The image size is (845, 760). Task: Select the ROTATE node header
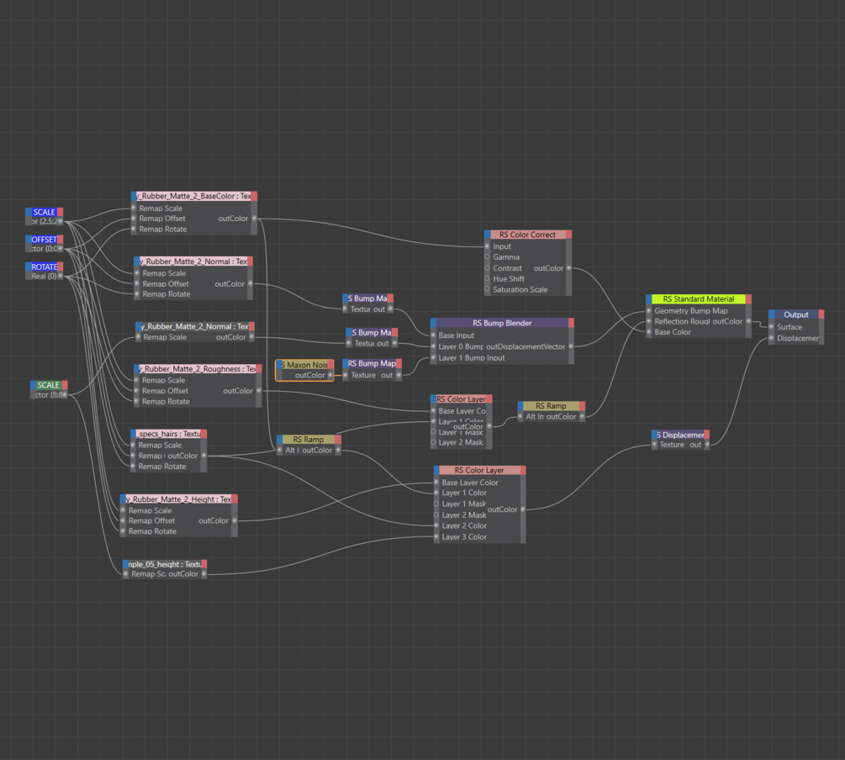point(45,267)
